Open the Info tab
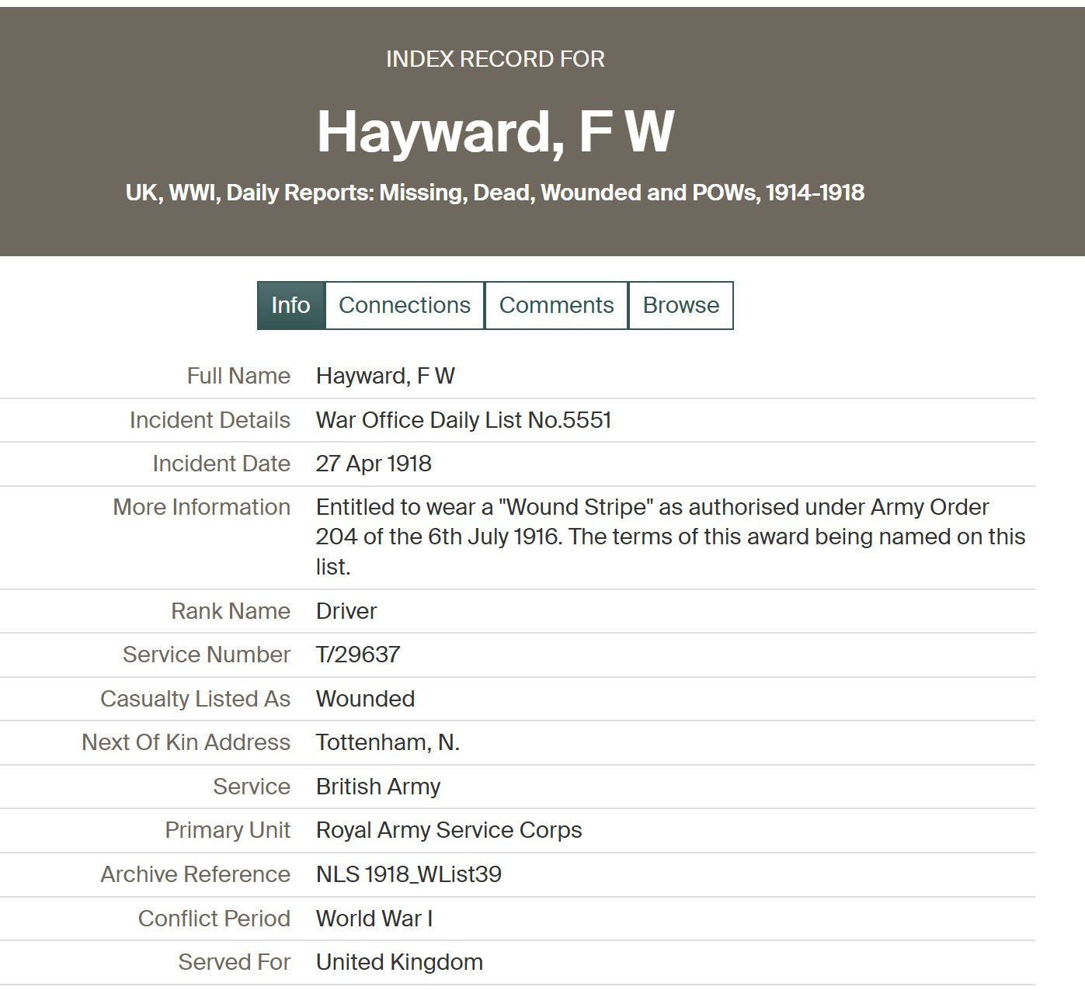Screen dimensions: 1085x990 290,305
